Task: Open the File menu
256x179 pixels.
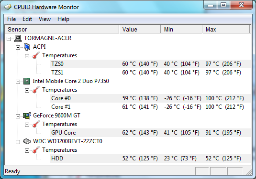Action: click(x=11, y=19)
